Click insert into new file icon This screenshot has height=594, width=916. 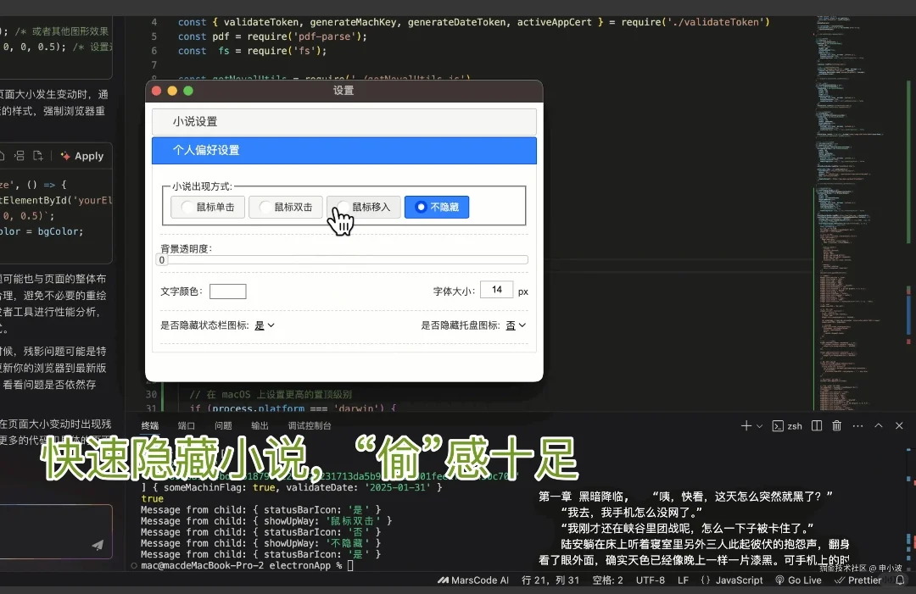[38, 156]
